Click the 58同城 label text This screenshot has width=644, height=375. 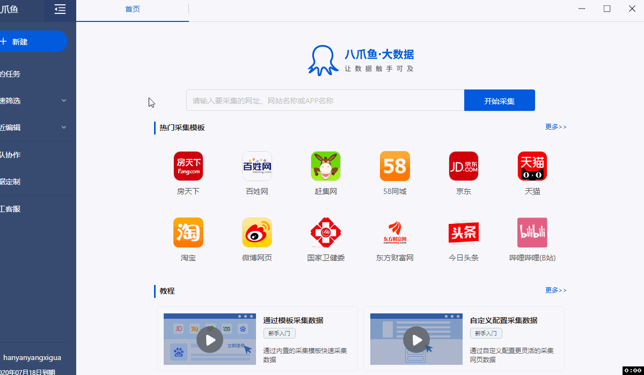pos(395,191)
